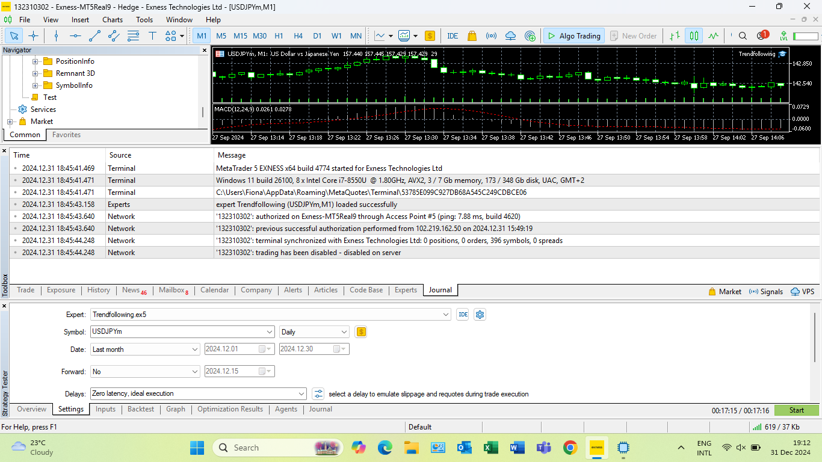Select the equidistant channel tool
The height and width of the screenshot is (462, 822).
[x=114, y=36]
